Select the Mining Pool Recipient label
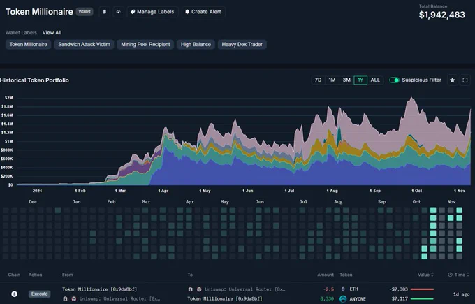Image resolution: width=475 pixels, height=304 pixels. pyautogui.click(x=145, y=44)
